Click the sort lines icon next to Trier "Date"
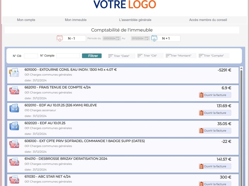Viewport: 249px width, 186px height. click(x=110, y=56)
